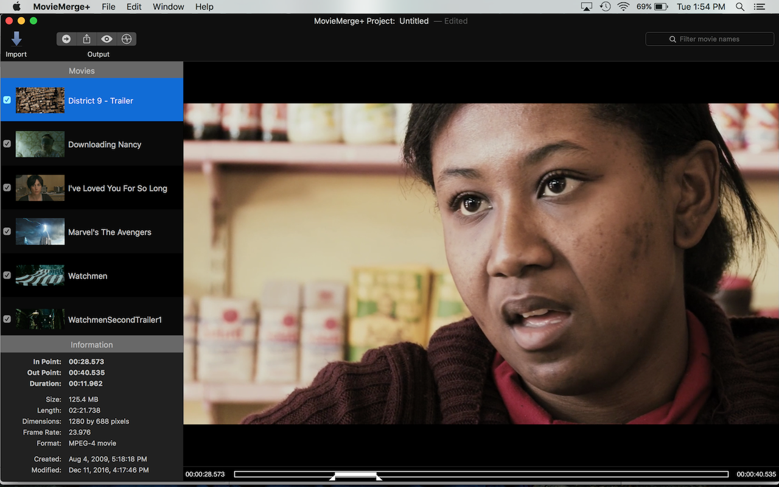Click the share icon in Output group
Screen dimensions: 779x487
[x=86, y=39]
